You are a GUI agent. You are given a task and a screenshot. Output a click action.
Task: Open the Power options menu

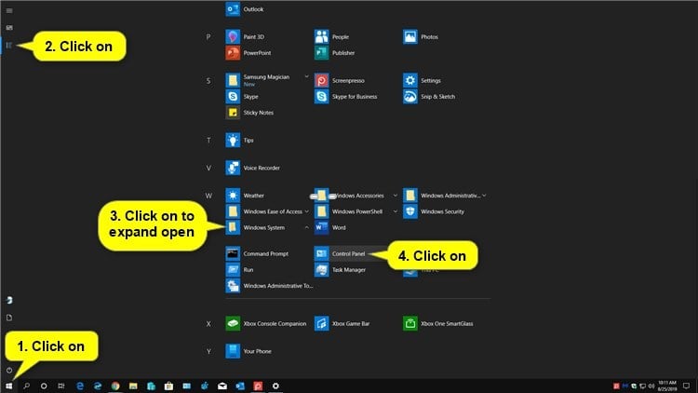tap(9, 370)
